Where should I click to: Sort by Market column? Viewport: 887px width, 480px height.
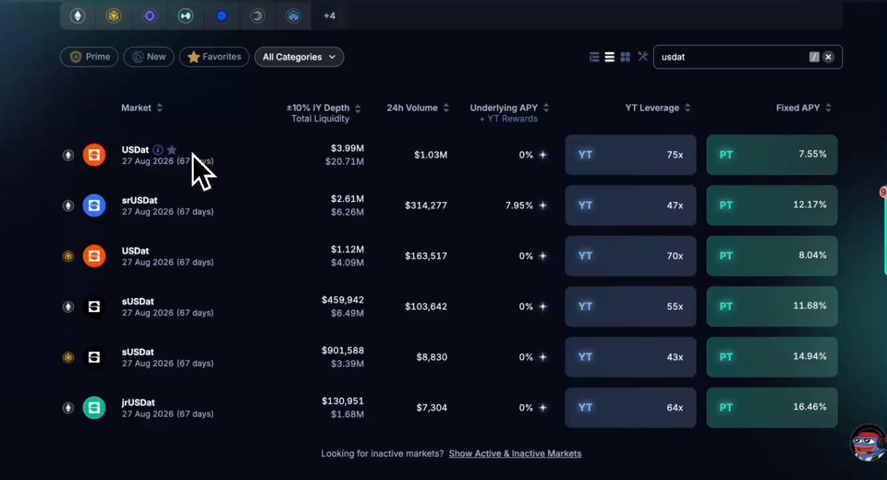[142, 108]
